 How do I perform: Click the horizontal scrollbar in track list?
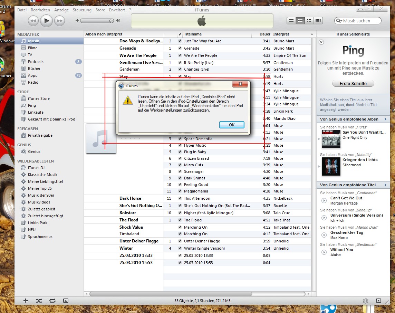point(171,294)
